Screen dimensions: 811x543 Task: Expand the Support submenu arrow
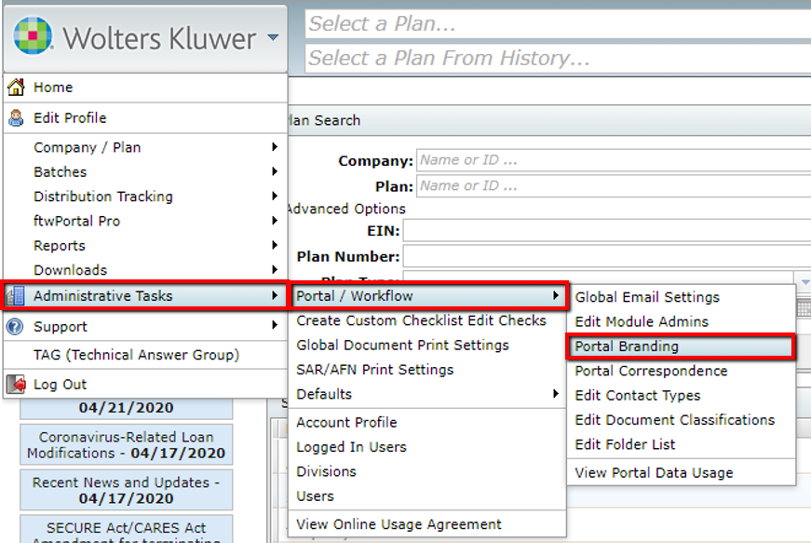pyautogui.click(x=275, y=325)
